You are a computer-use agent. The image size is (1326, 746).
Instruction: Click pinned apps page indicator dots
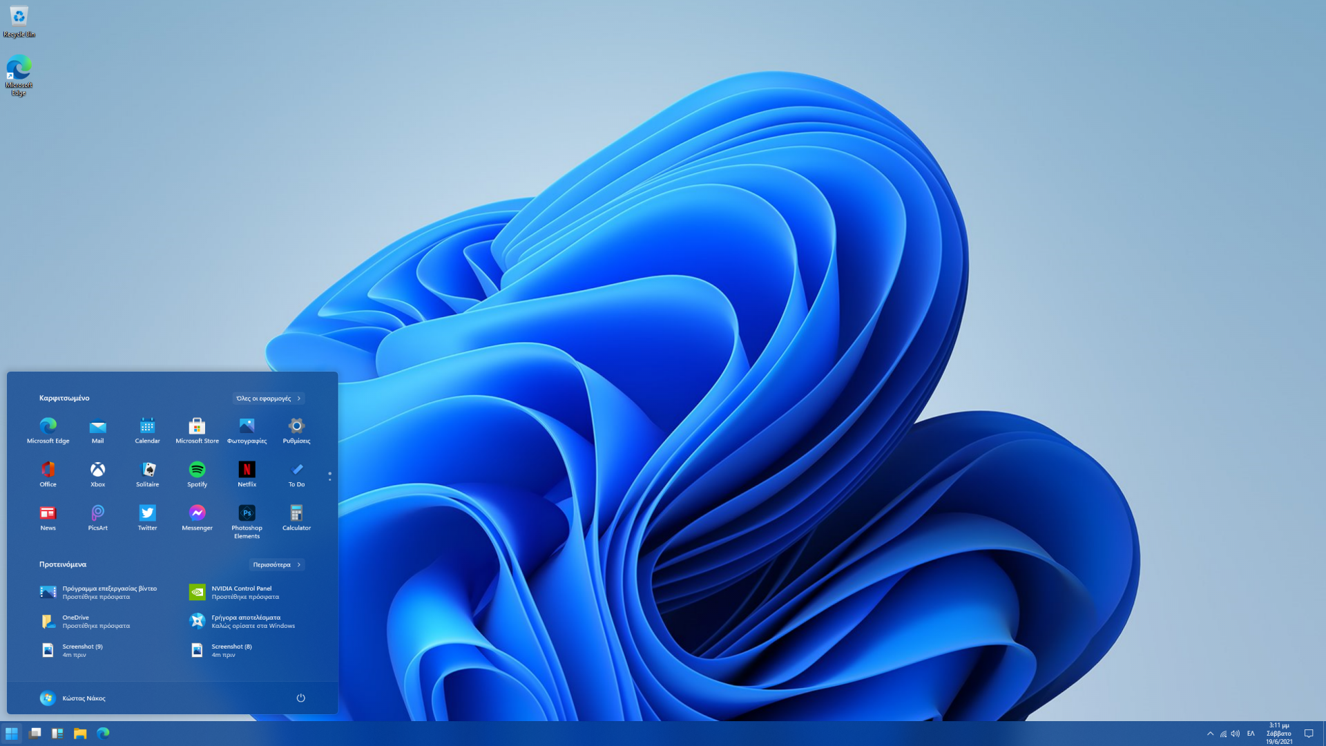point(329,477)
